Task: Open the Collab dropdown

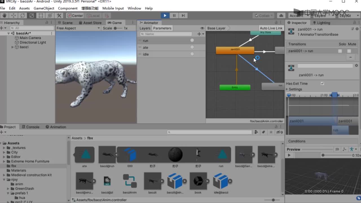Action: pos(264,16)
